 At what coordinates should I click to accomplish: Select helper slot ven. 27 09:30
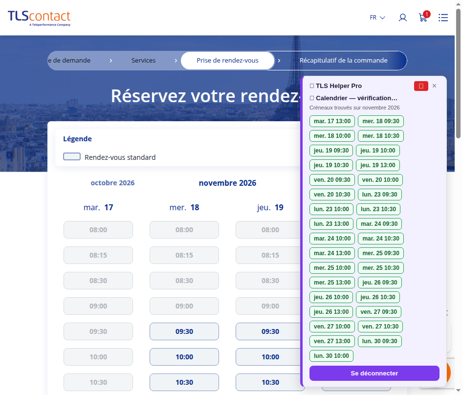click(x=378, y=311)
